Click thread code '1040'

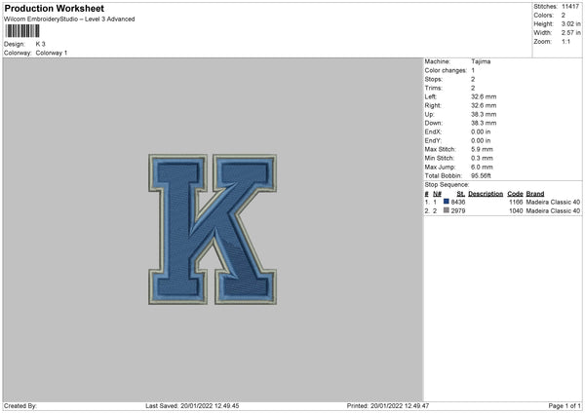pos(516,211)
